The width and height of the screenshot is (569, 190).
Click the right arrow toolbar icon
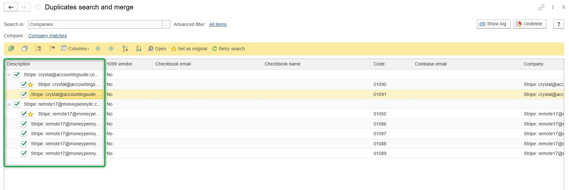coord(111,49)
